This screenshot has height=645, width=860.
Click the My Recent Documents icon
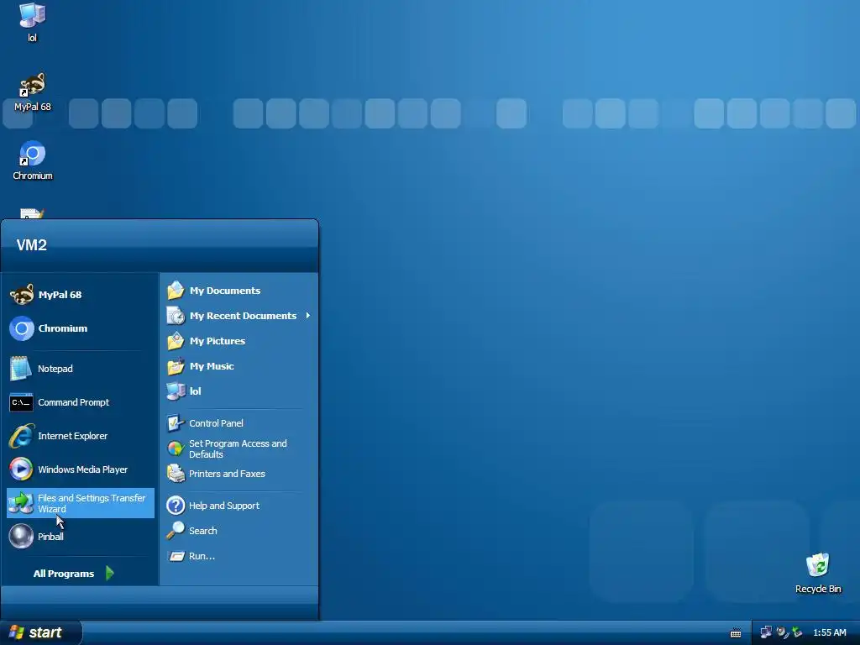point(176,316)
